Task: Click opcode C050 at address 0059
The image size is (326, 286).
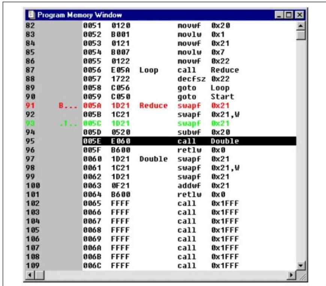Action: pos(120,97)
